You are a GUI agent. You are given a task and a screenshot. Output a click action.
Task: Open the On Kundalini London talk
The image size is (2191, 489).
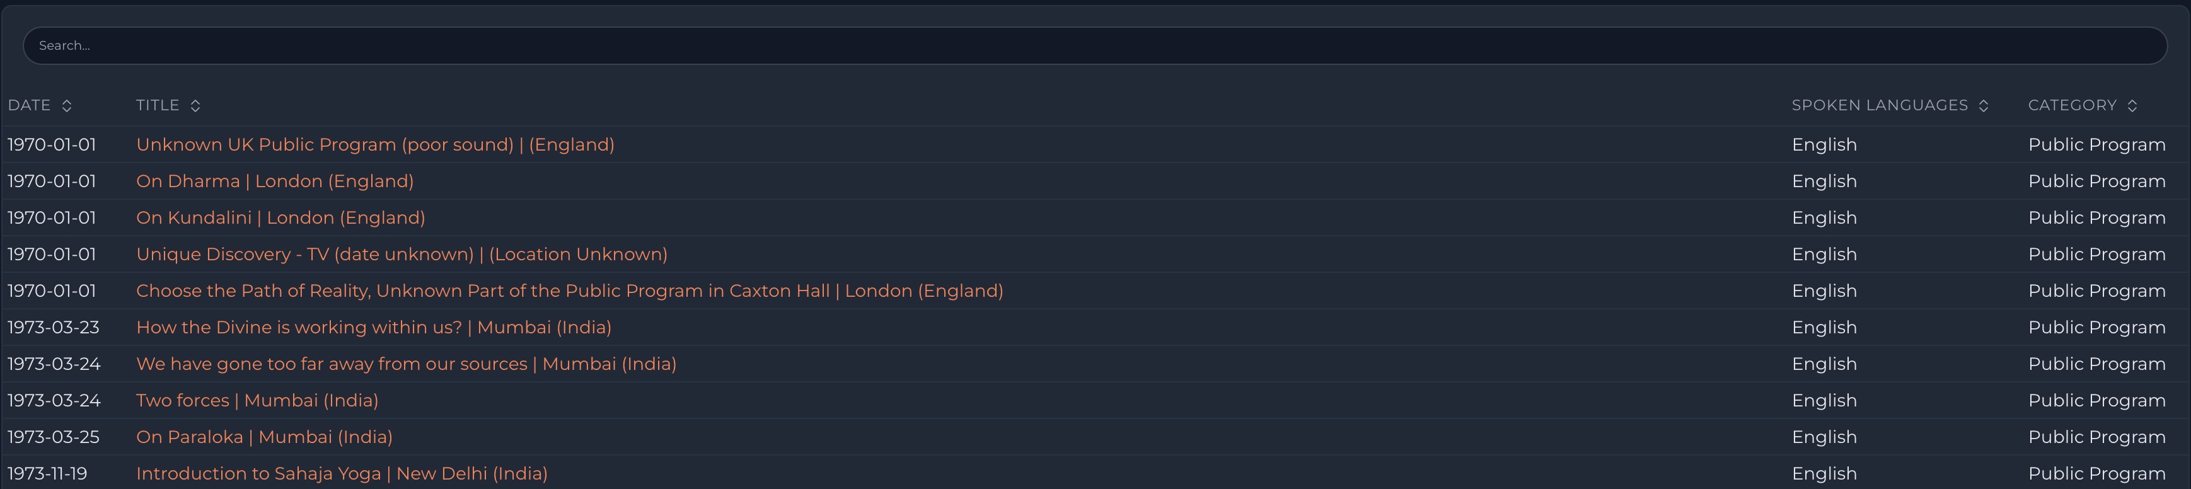coord(280,217)
